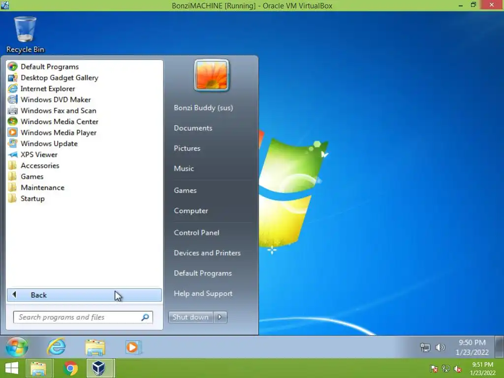Viewport: 504px width, 378px height.
Task: Click the Search programs and files box
Action: 83,317
